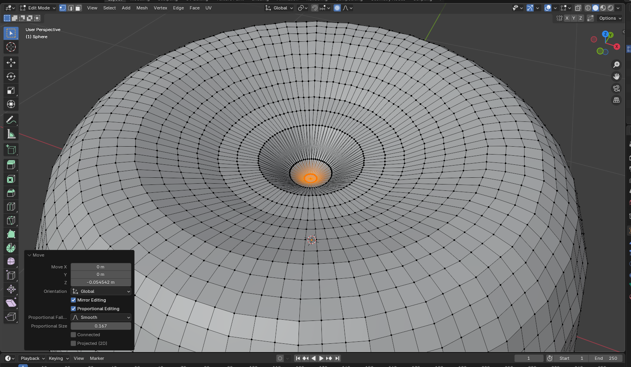
Task: Open the Keying dropdown
Action: (59, 358)
